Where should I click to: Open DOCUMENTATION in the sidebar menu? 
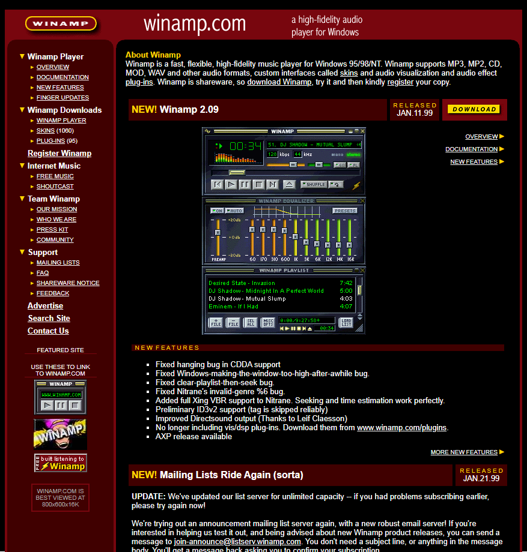pyautogui.click(x=62, y=77)
